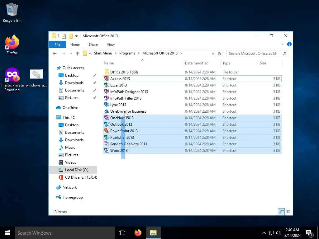Click the InfoPath Filler 2013 icon

click(x=107, y=98)
